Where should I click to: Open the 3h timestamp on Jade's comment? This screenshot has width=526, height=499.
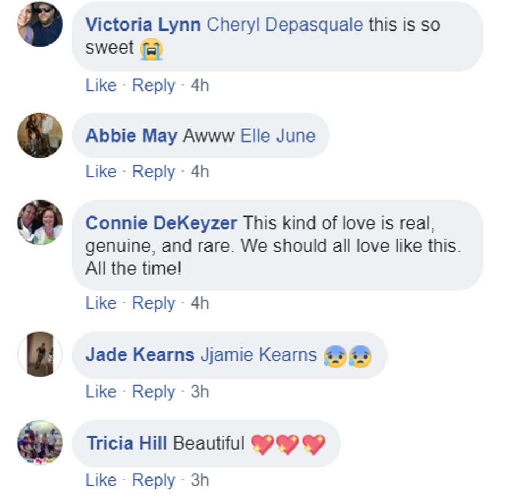tap(200, 392)
